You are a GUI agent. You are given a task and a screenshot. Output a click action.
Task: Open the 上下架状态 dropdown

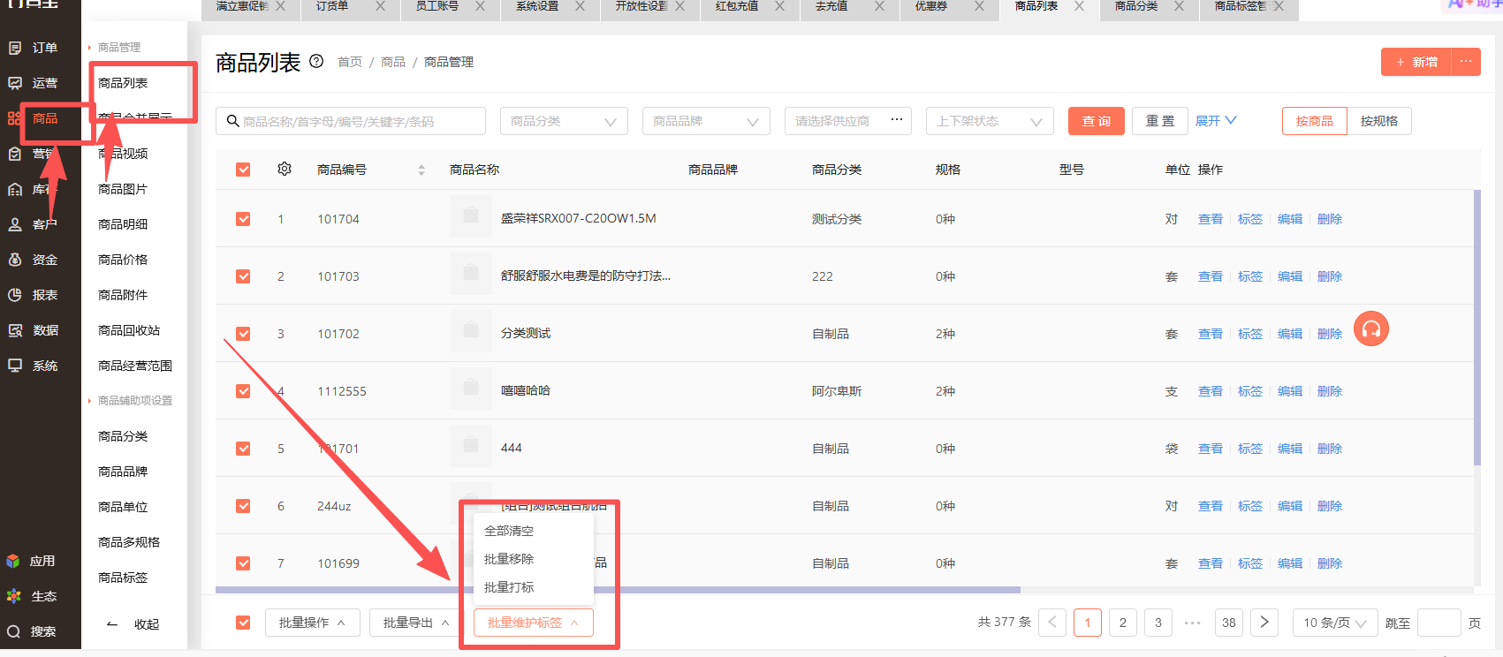coord(990,121)
